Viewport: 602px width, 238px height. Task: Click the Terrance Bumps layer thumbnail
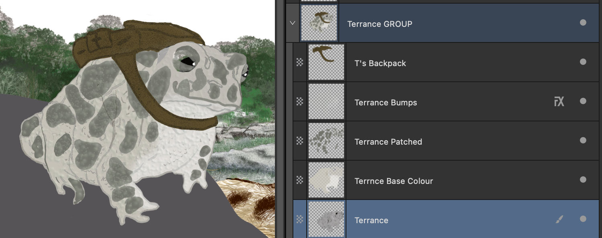[x=326, y=101]
